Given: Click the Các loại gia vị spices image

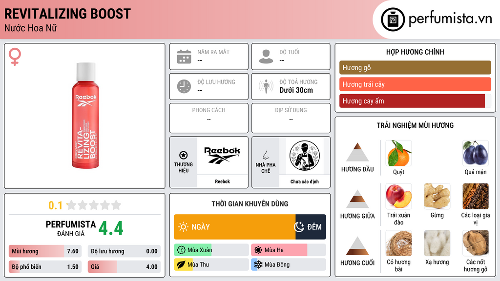Looking at the screenshot, I should tap(476, 196).
